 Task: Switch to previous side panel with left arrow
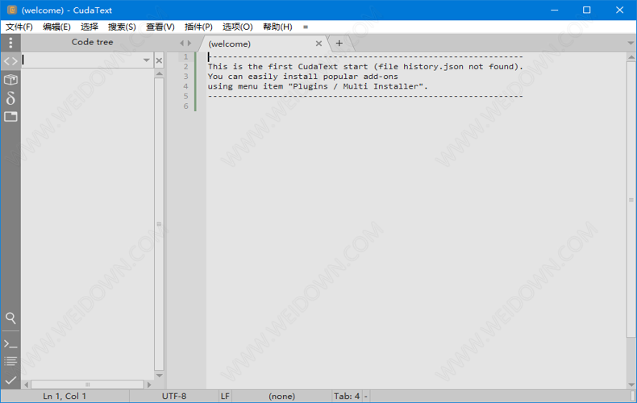pos(181,43)
